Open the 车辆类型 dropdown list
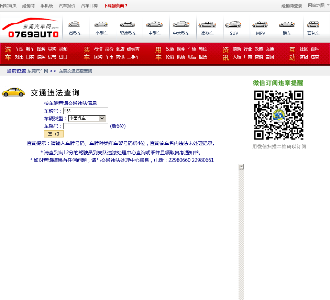Image resolution: width=330 pixels, height=300 pixels. 87,119
